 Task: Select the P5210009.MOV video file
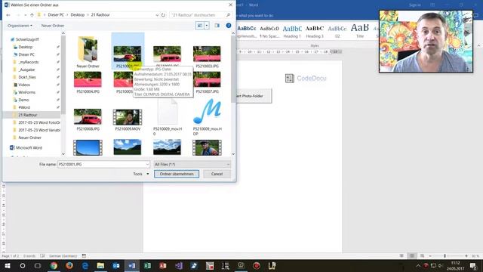pyautogui.click(x=128, y=117)
